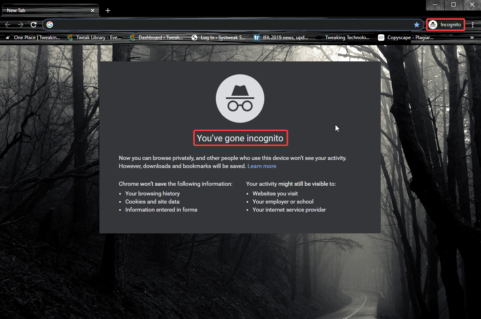Click the IFA 2019 news bookmark icon
The height and width of the screenshot is (319, 481).
click(257, 37)
